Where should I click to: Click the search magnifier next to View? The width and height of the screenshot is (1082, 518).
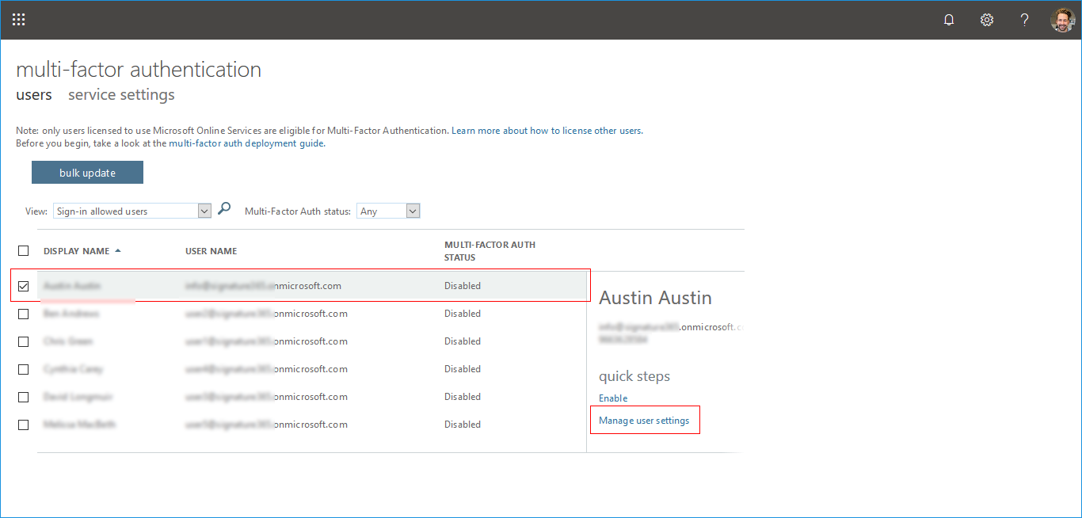[224, 209]
